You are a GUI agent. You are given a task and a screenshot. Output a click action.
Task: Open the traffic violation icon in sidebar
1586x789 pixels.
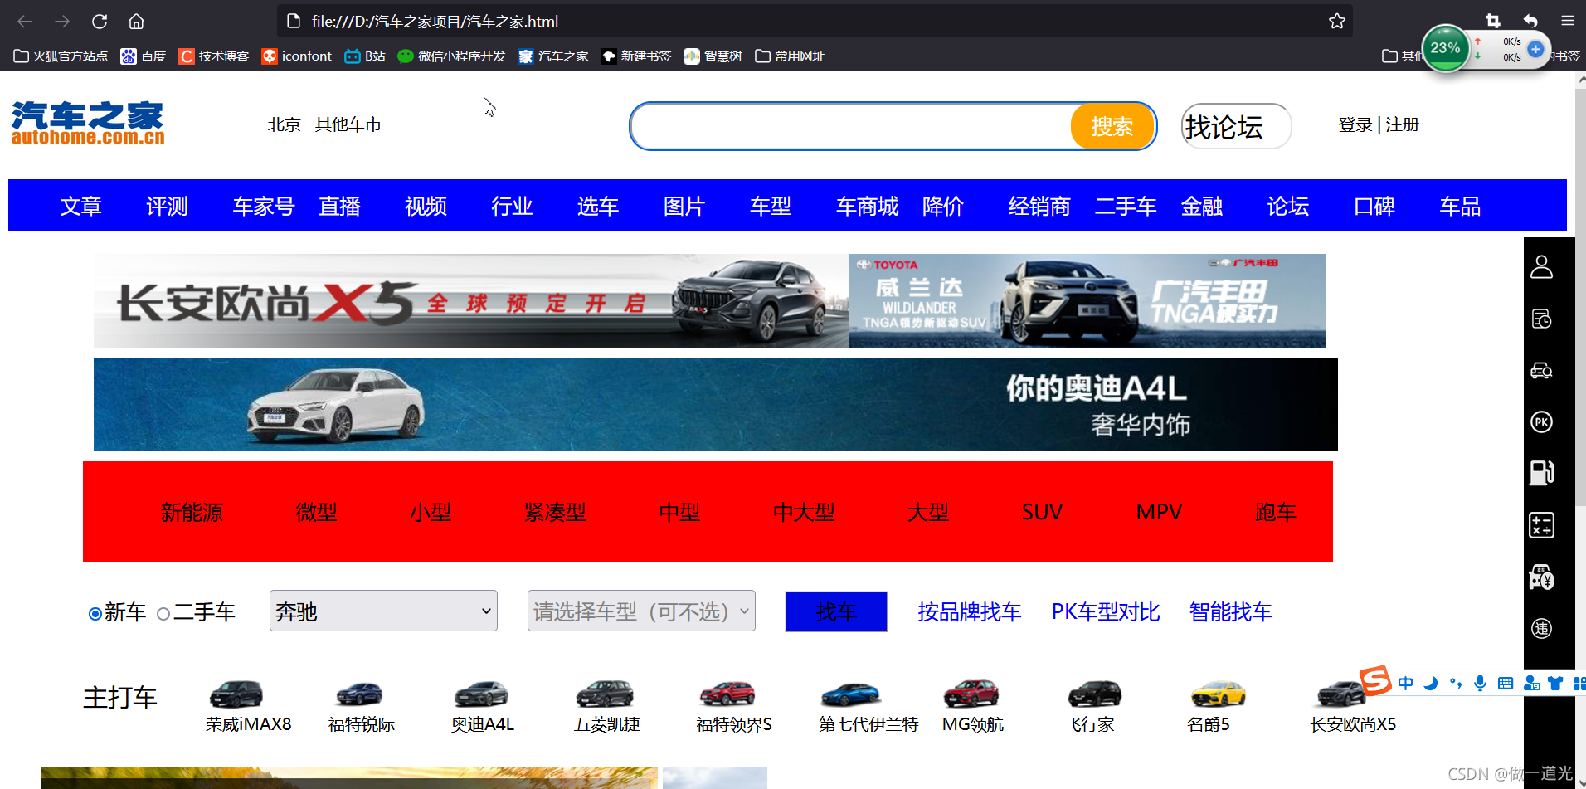tap(1541, 629)
